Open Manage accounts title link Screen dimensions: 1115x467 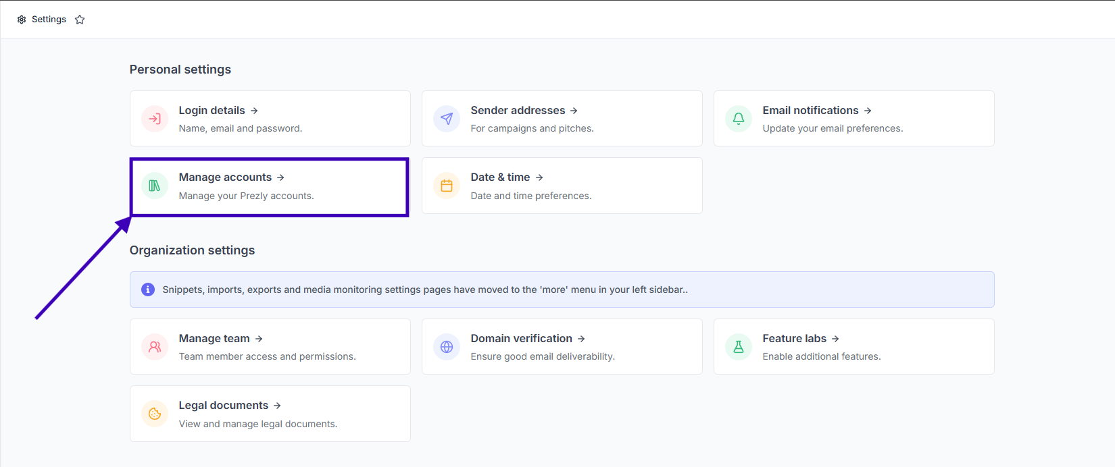225,177
